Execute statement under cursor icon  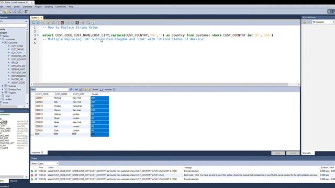48,23
